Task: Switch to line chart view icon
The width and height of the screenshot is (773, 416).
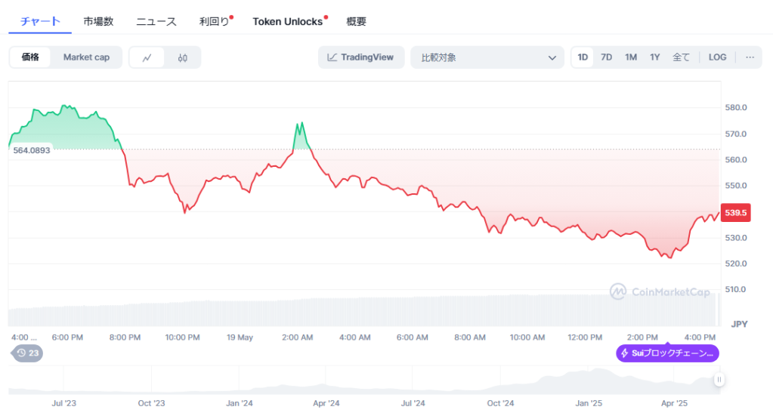Action: 147,57
